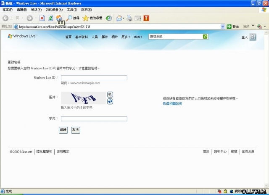Click the popup blocker icon in status bar
The width and height of the screenshot is (269, 195).
click(x=219, y=191)
